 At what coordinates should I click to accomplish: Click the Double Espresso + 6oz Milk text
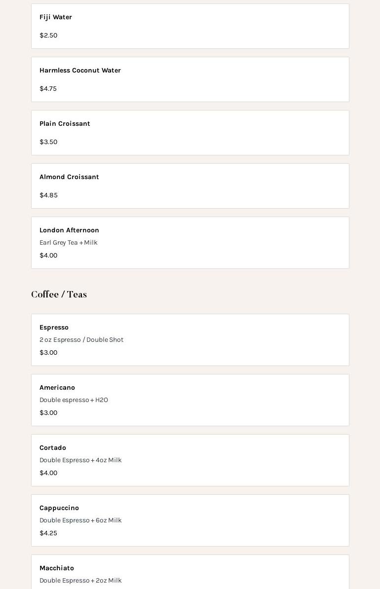[x=80, y=520]
